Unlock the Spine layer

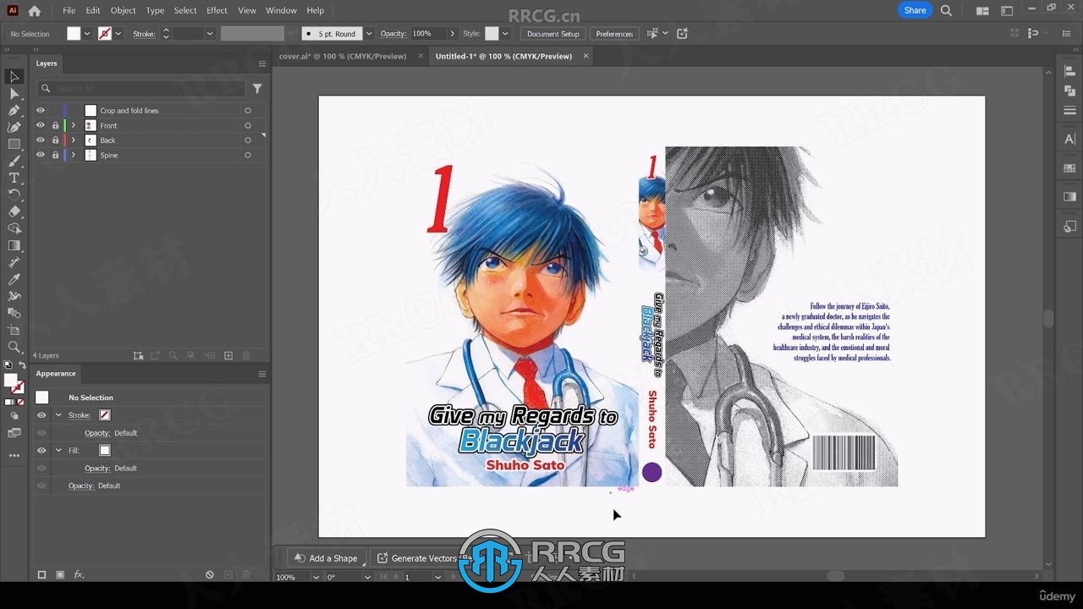point(55,155)
